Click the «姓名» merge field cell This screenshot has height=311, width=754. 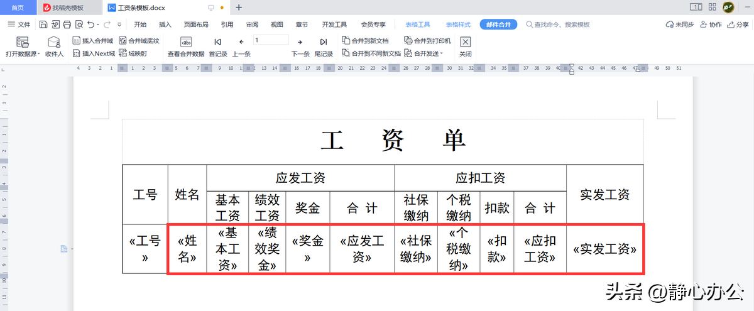[187, 249]
